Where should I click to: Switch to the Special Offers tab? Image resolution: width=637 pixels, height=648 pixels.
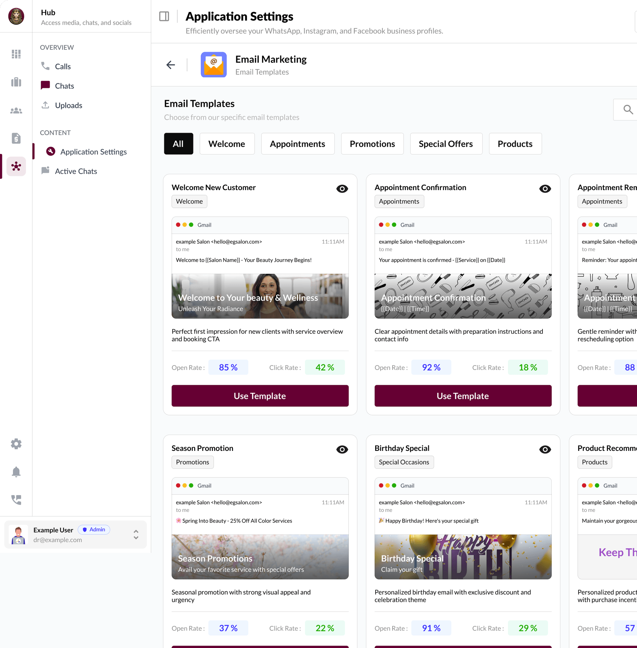446,144
